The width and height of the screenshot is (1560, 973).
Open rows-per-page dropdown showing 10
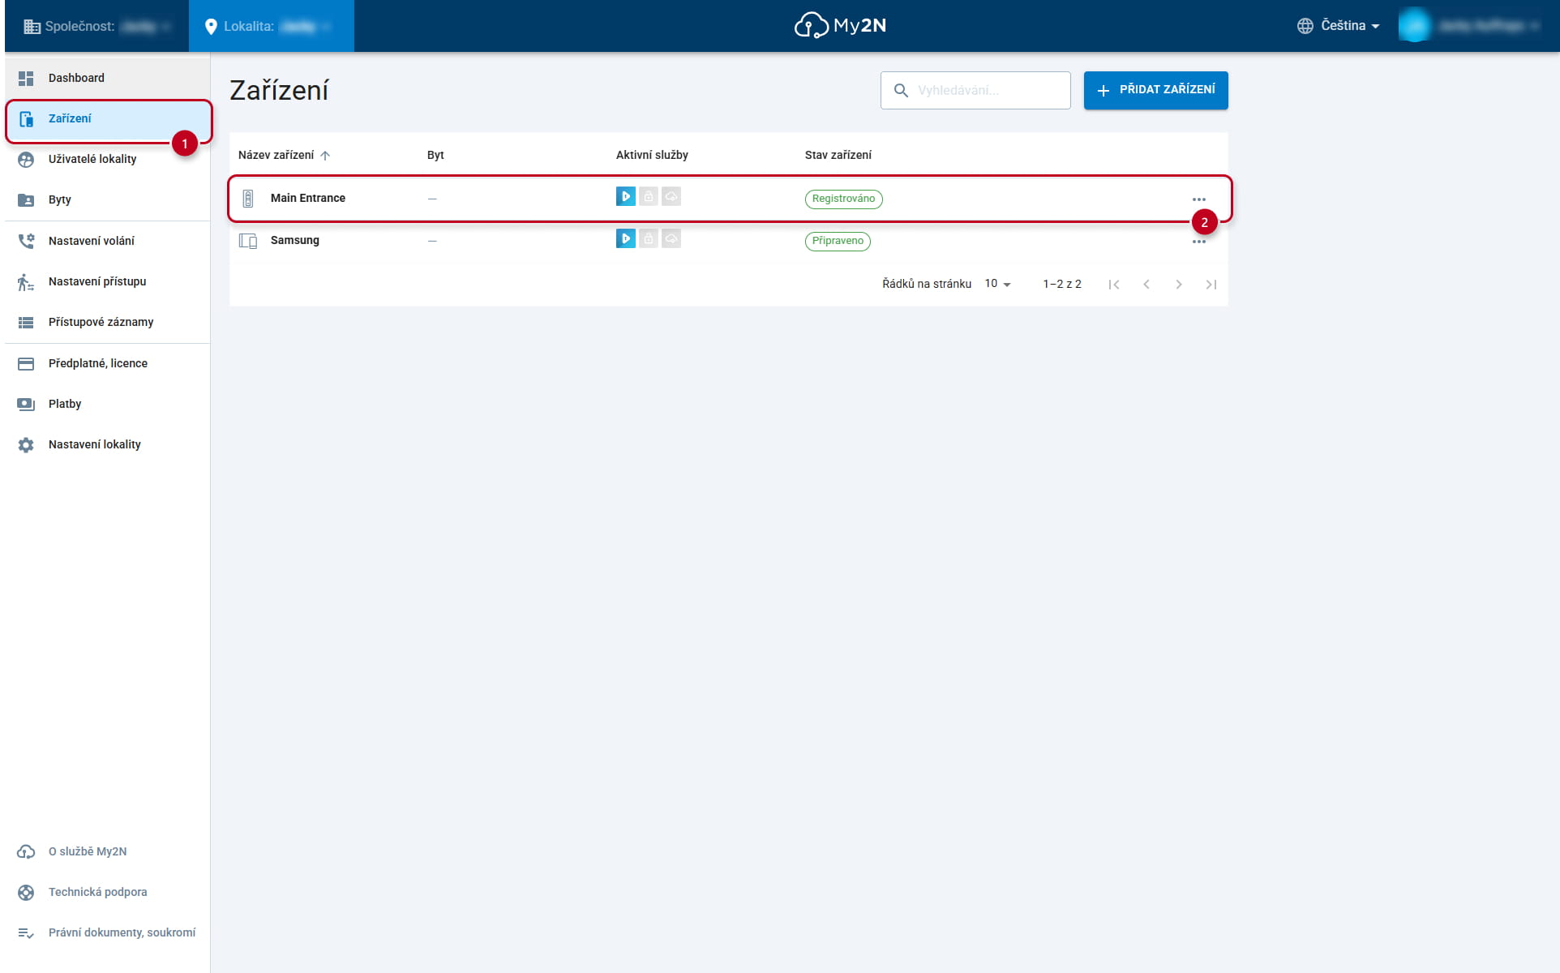pyautogui.click(x=998, y=284)
